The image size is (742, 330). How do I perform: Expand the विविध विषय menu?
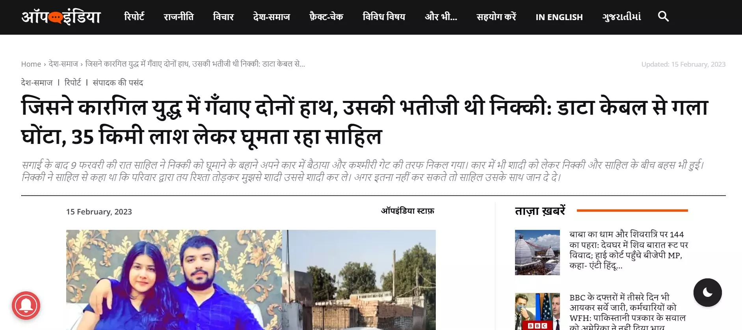coord(384,17)
